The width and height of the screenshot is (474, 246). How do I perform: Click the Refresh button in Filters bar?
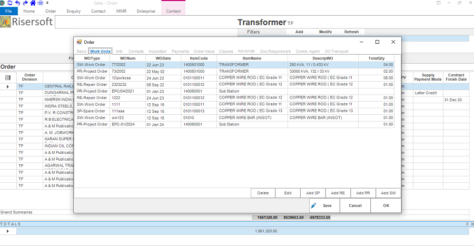(351, 32)
